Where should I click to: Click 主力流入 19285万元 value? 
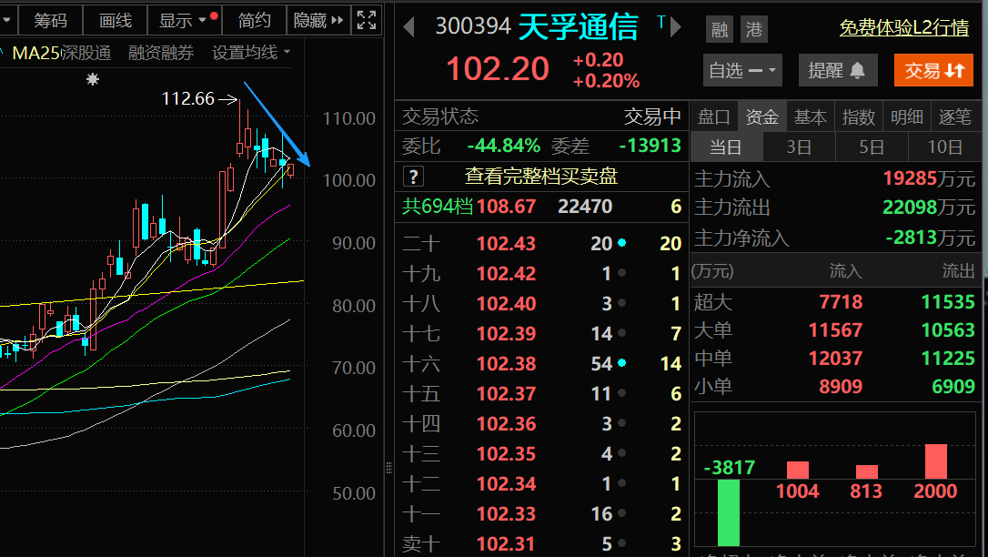pos(929,179)
